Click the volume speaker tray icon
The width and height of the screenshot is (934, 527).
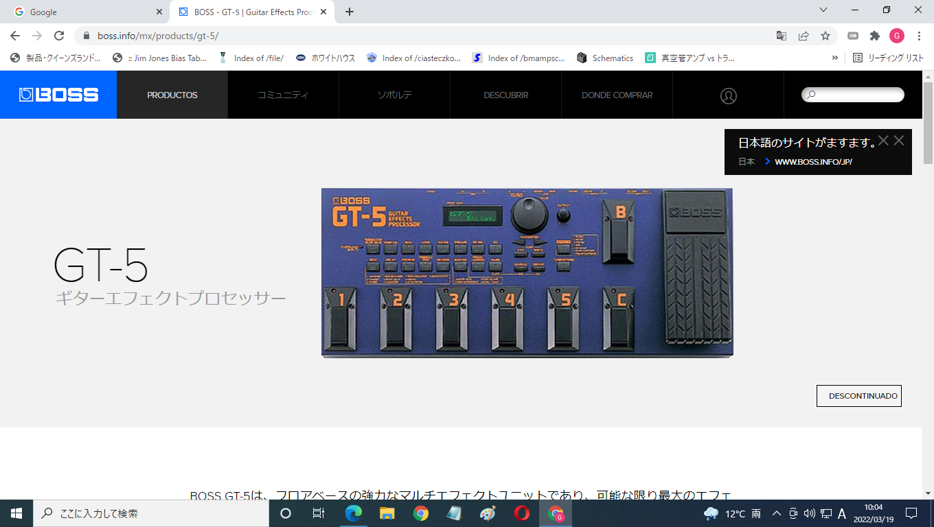[x=809, y=513]
